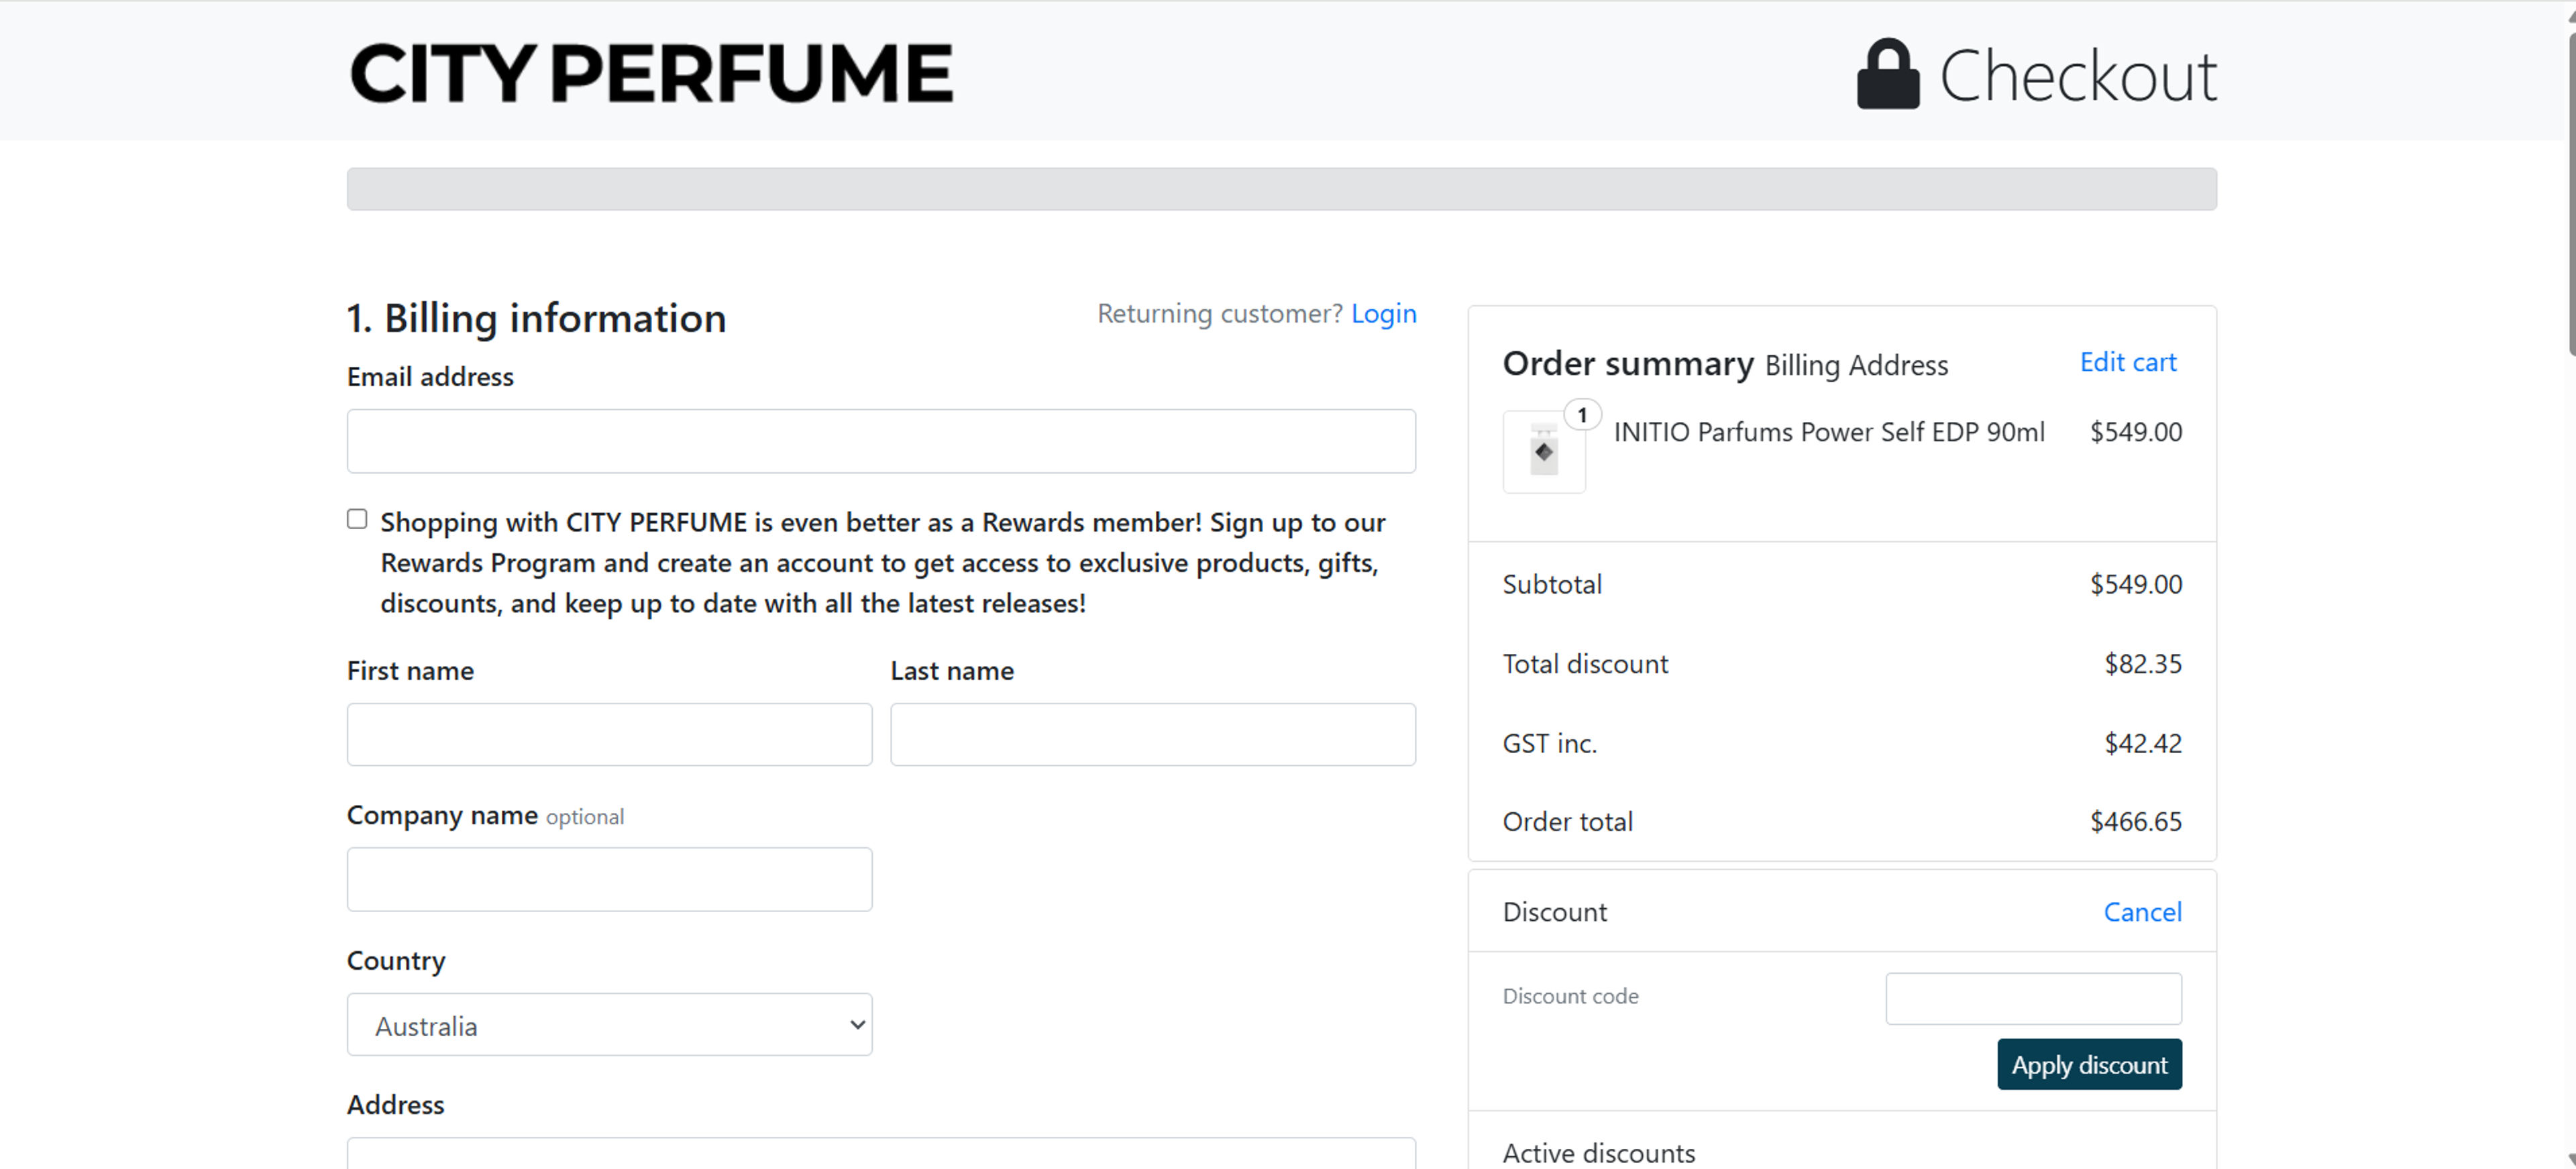Click the Billing information heading
Viewport: 2576px width, 1169px height.
pyautogui.click(x=536, y=318)
